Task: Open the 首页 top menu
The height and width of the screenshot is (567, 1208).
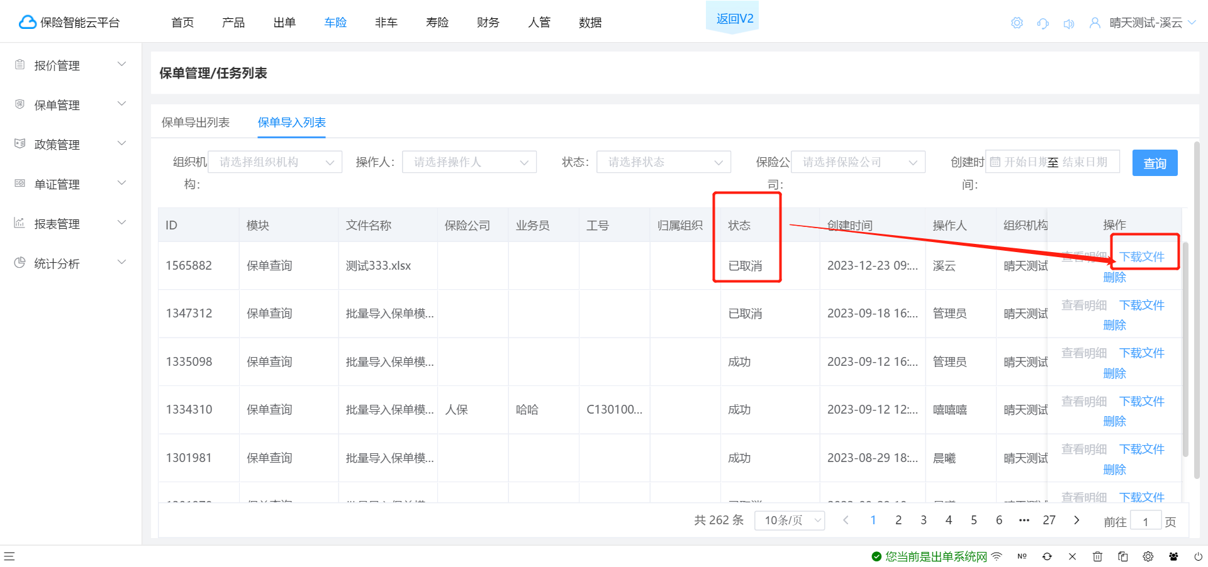Action: (182, 23)
